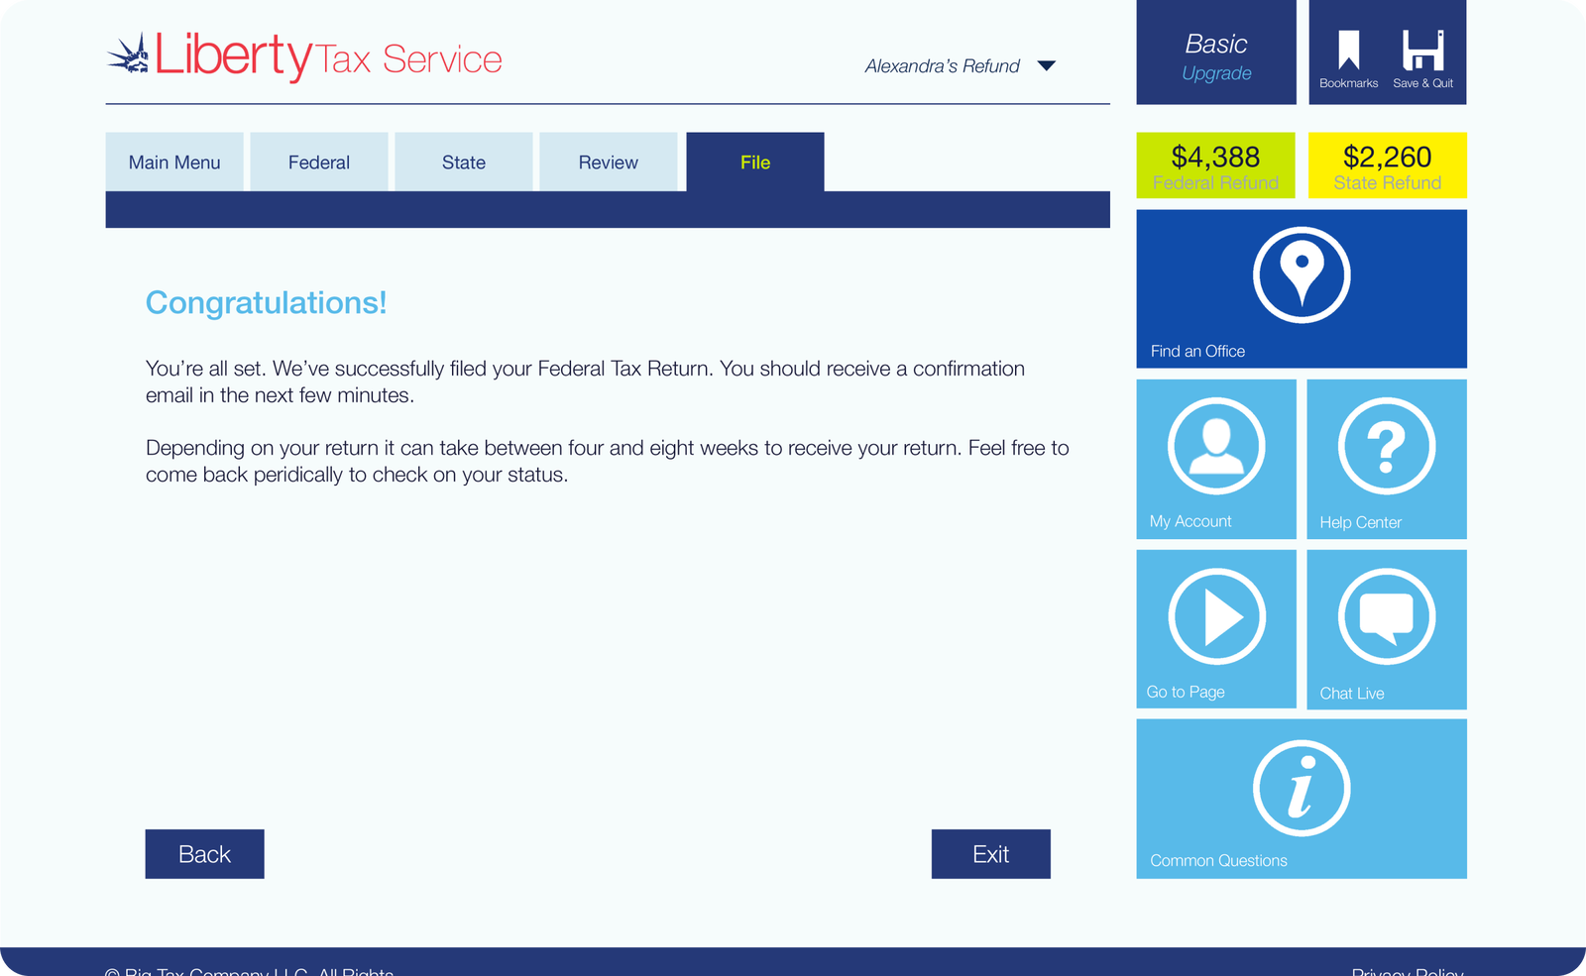This screenshot has height=976, width=1586.
Task: Click the Liberty Tax Service logo
Action: [x=304, y=56]
